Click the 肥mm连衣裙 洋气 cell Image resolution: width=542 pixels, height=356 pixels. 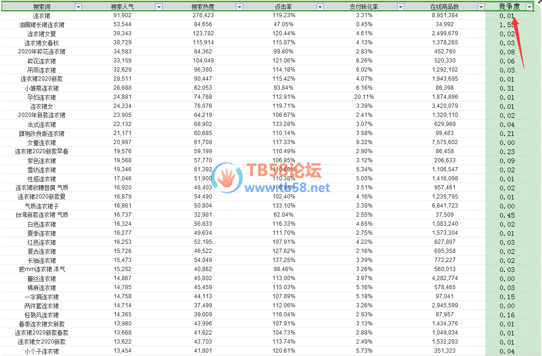pyautogui.click(x=41, y=270)
